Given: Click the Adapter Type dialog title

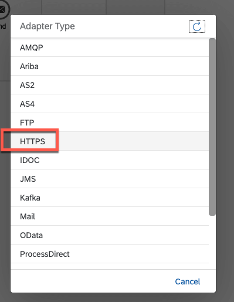Looking at the screenshot, I should click(48, 26).
